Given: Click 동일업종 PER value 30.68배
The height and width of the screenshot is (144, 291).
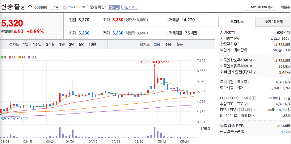Looking at the screenshot, I should [x=284, y=126].
